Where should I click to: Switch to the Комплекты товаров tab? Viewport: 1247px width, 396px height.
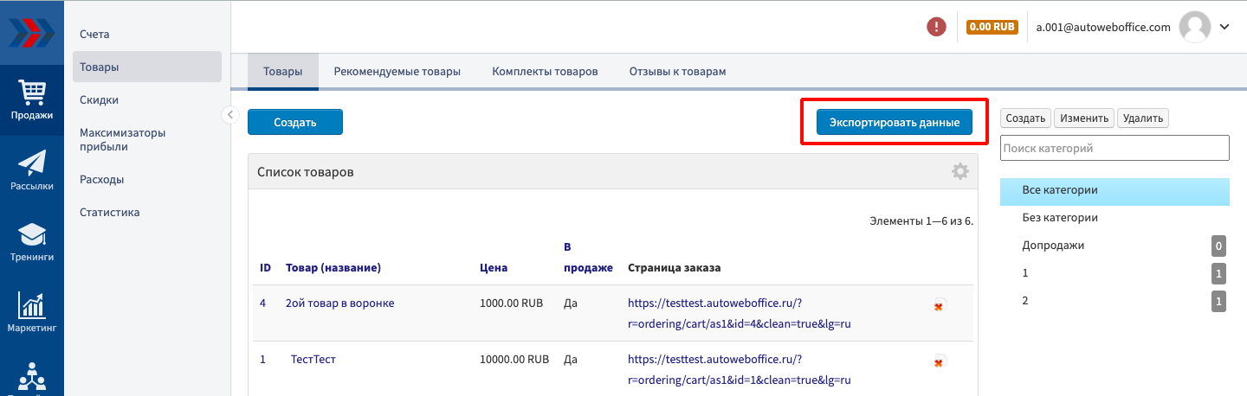pyautogui.click(x=545, y=72)
